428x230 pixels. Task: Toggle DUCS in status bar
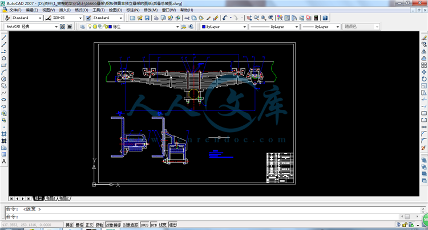click(144, 225)
